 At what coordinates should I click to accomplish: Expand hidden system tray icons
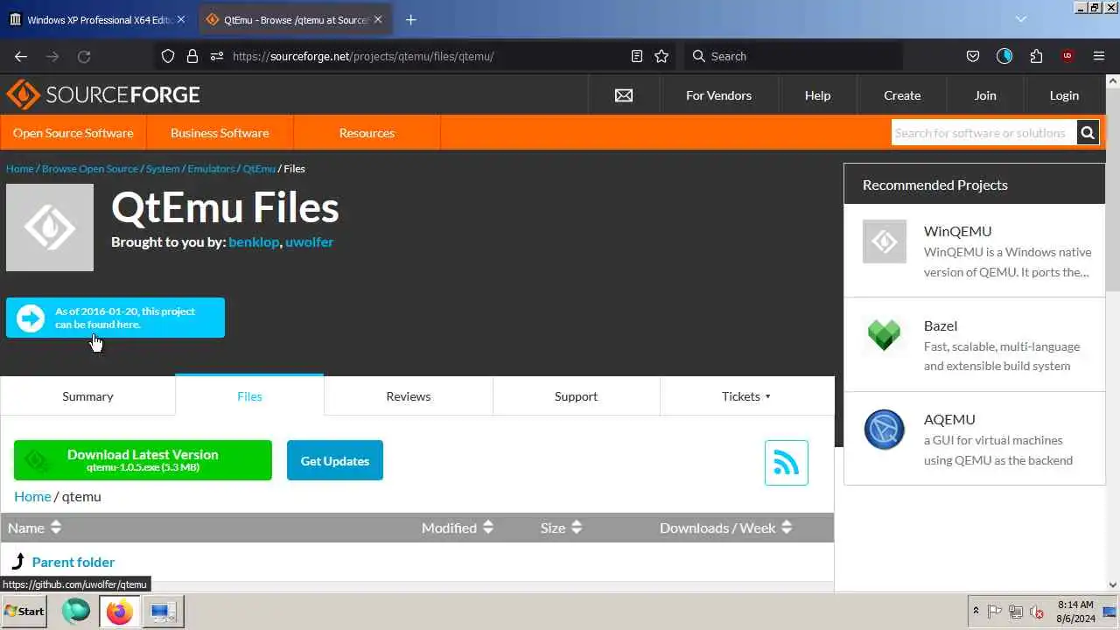pos(976,612)
